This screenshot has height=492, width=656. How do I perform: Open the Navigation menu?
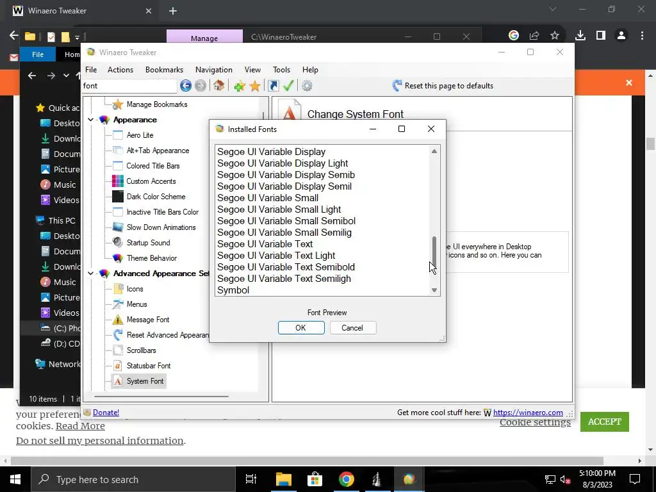click(x=214, y=70)
